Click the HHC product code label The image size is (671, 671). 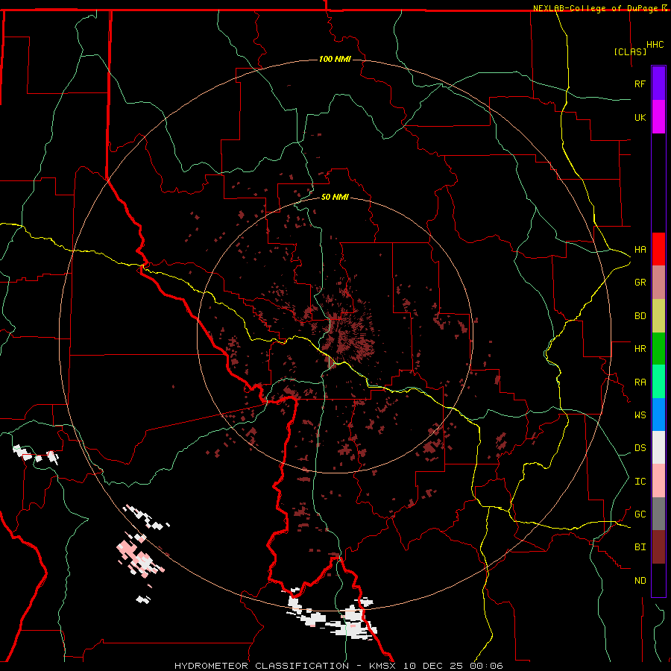[x=655, y=45]
